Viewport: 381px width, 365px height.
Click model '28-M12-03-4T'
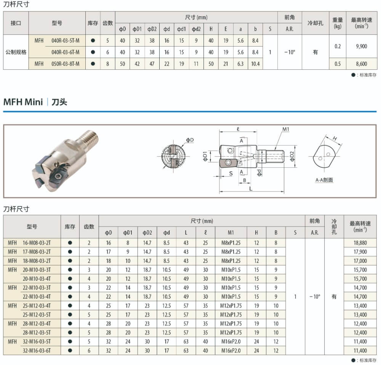click(x=37, y=324)
